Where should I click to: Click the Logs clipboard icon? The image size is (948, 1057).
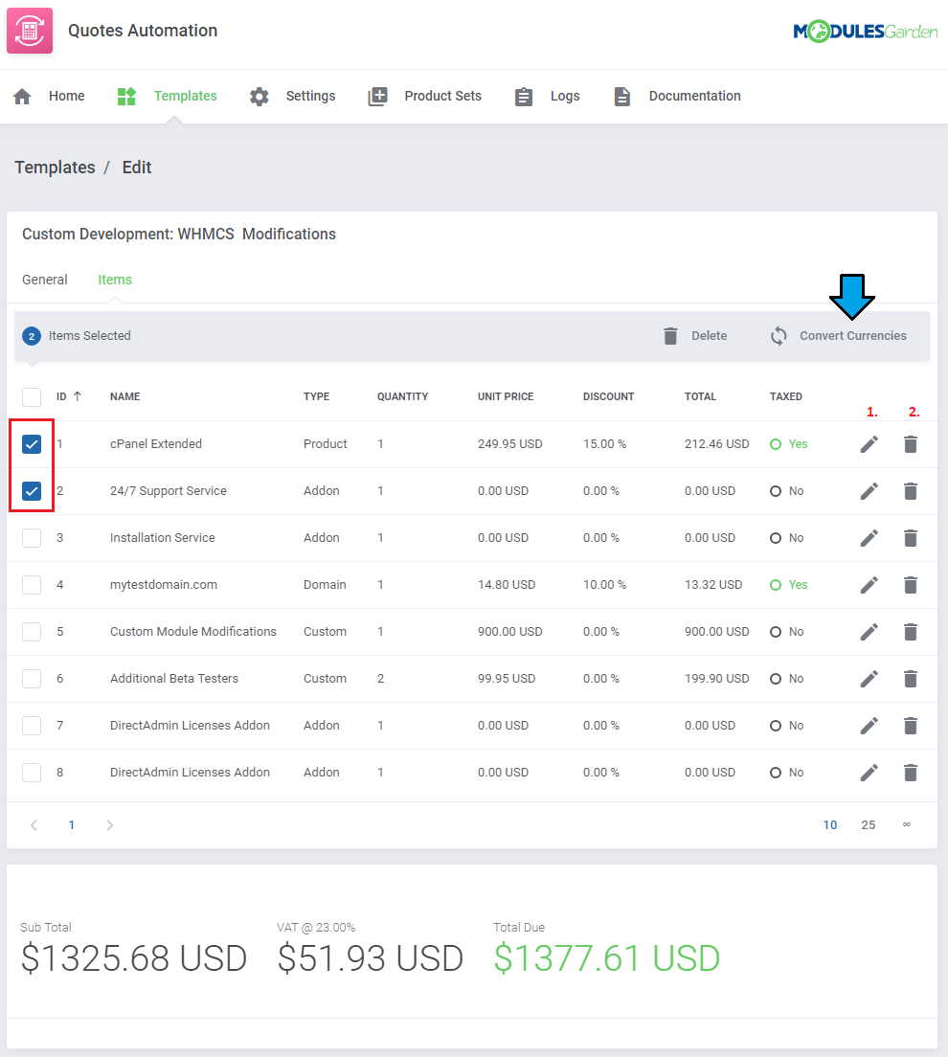click(524, 97)
